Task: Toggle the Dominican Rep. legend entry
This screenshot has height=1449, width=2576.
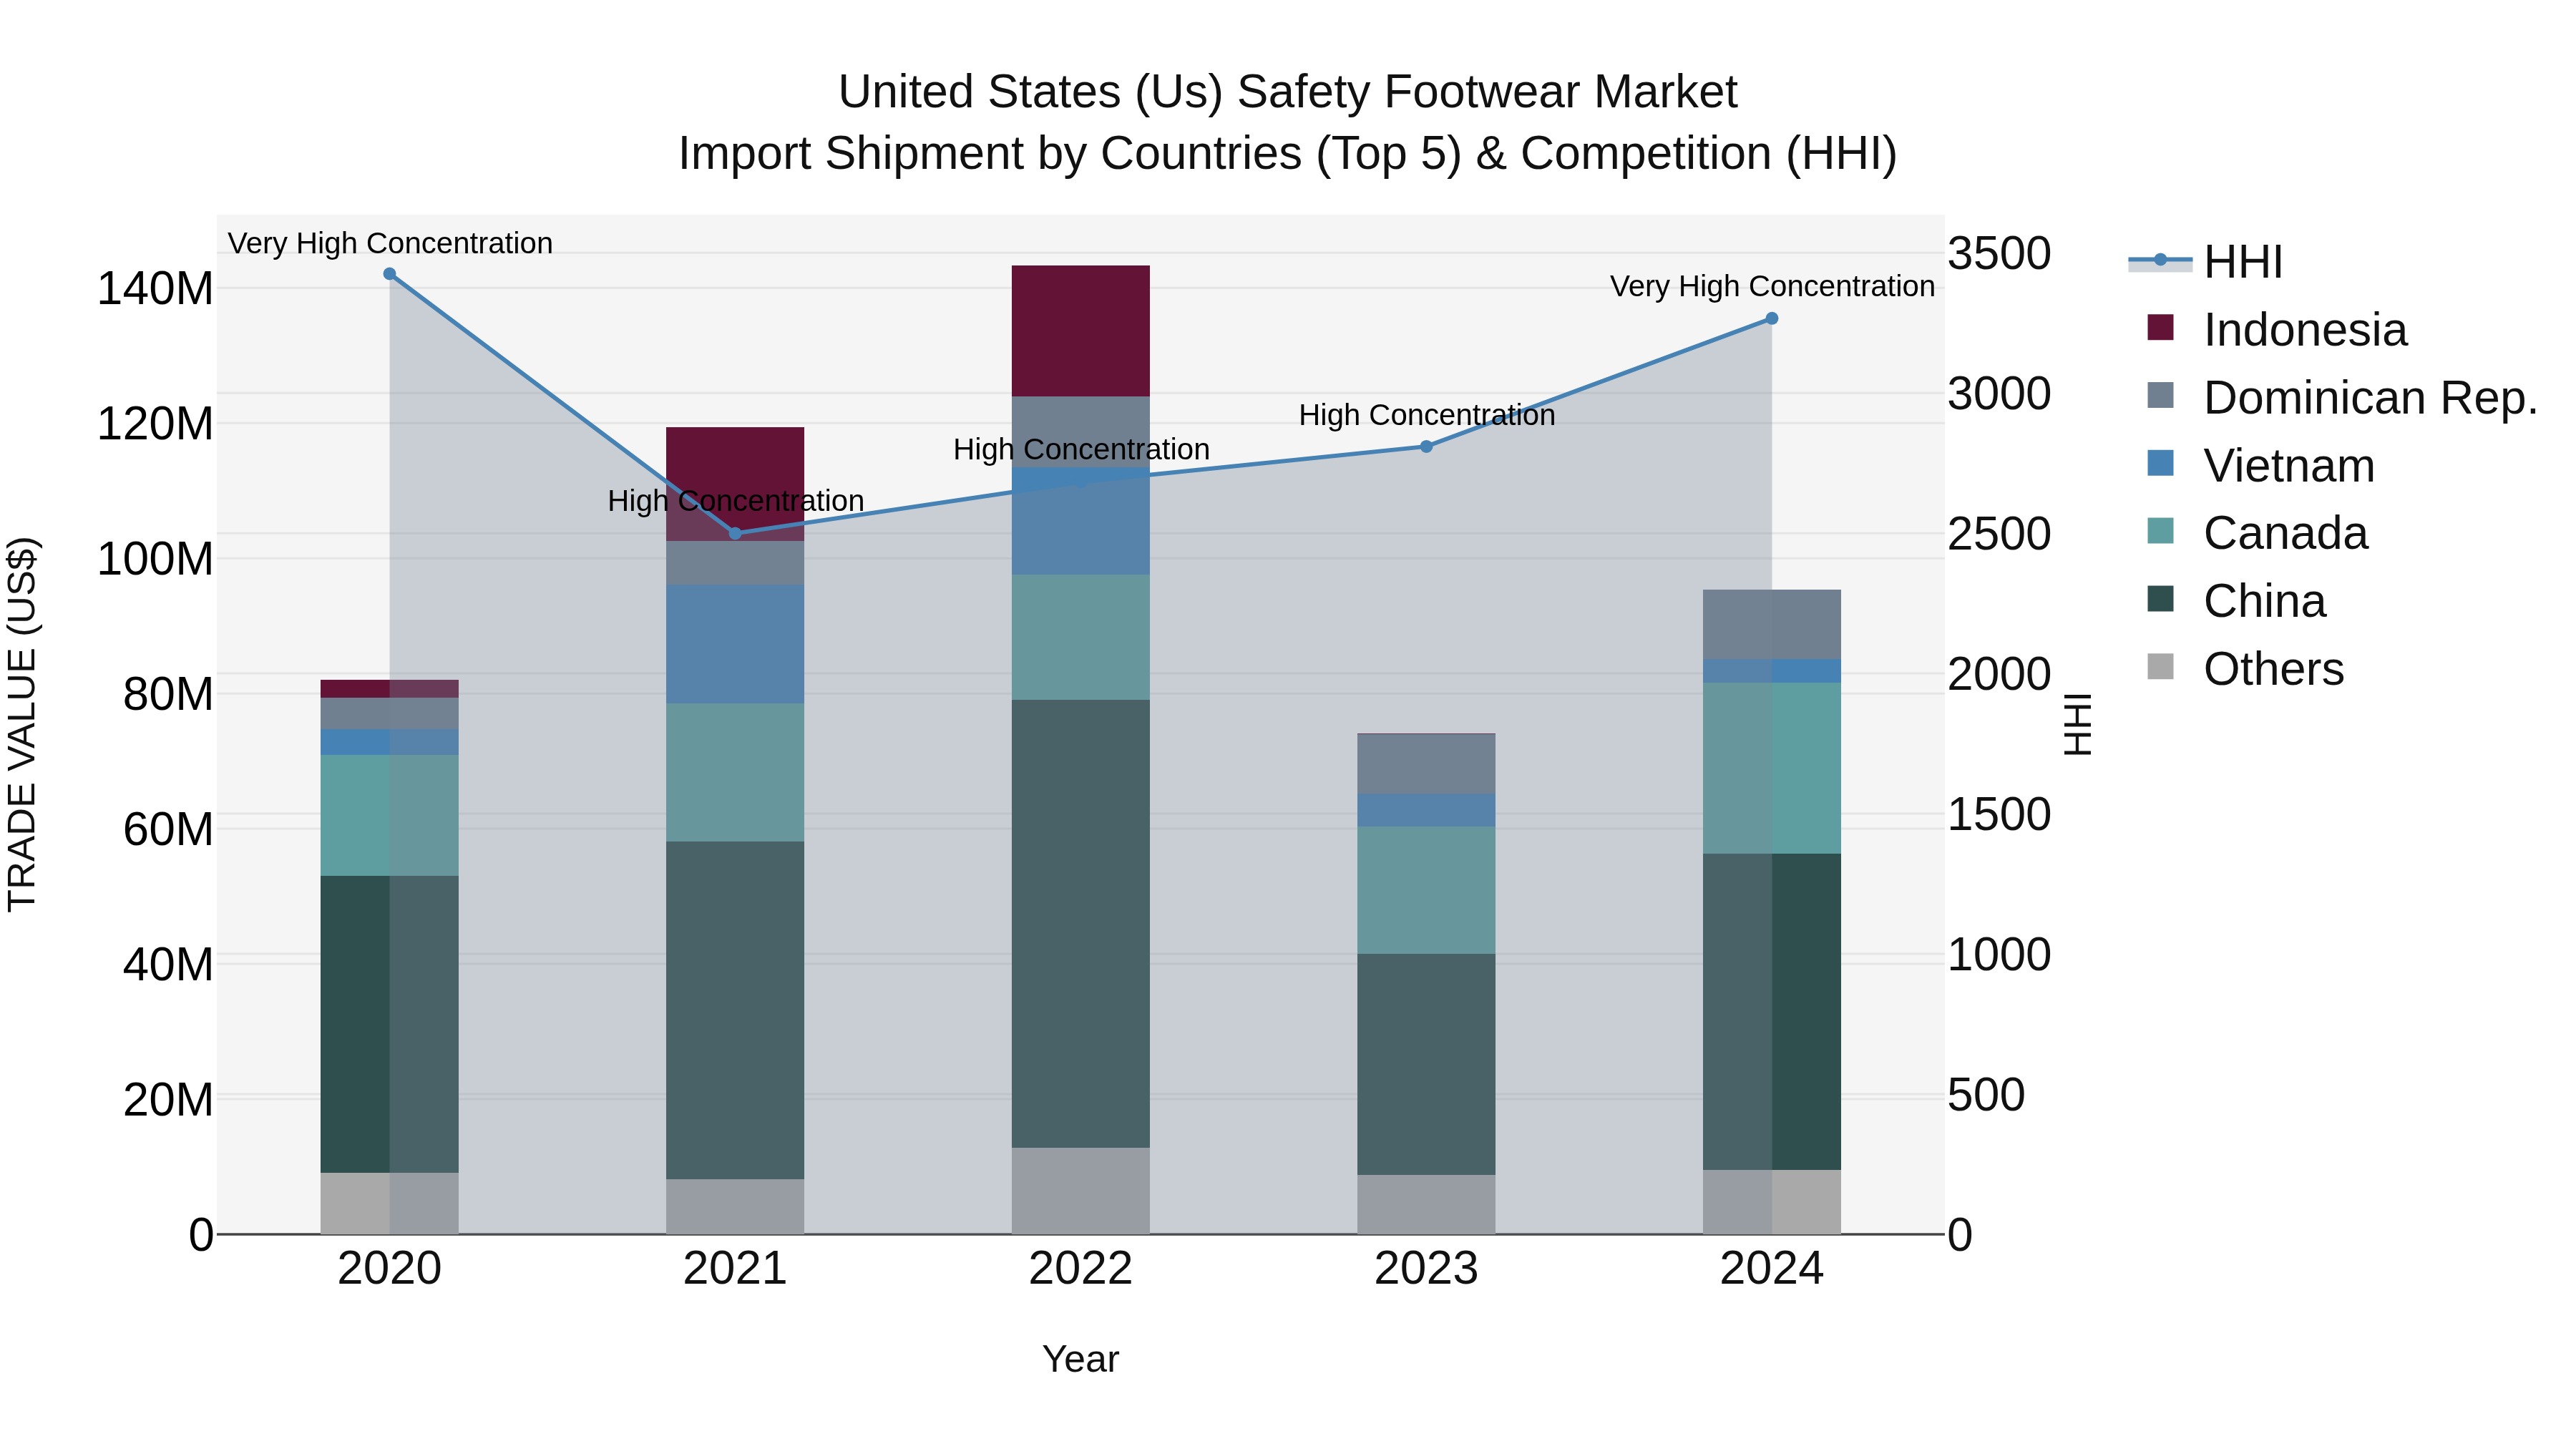Action: pyautogui.click(x=2342, y=398)
